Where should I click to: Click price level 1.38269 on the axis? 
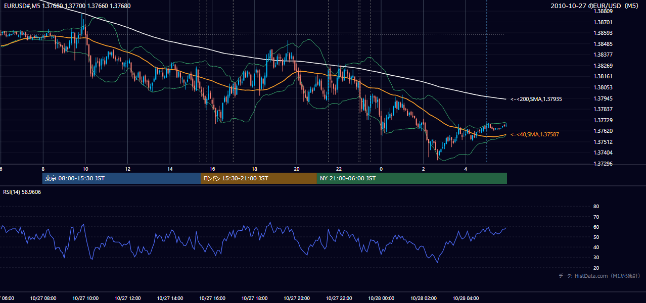[602, 66]
